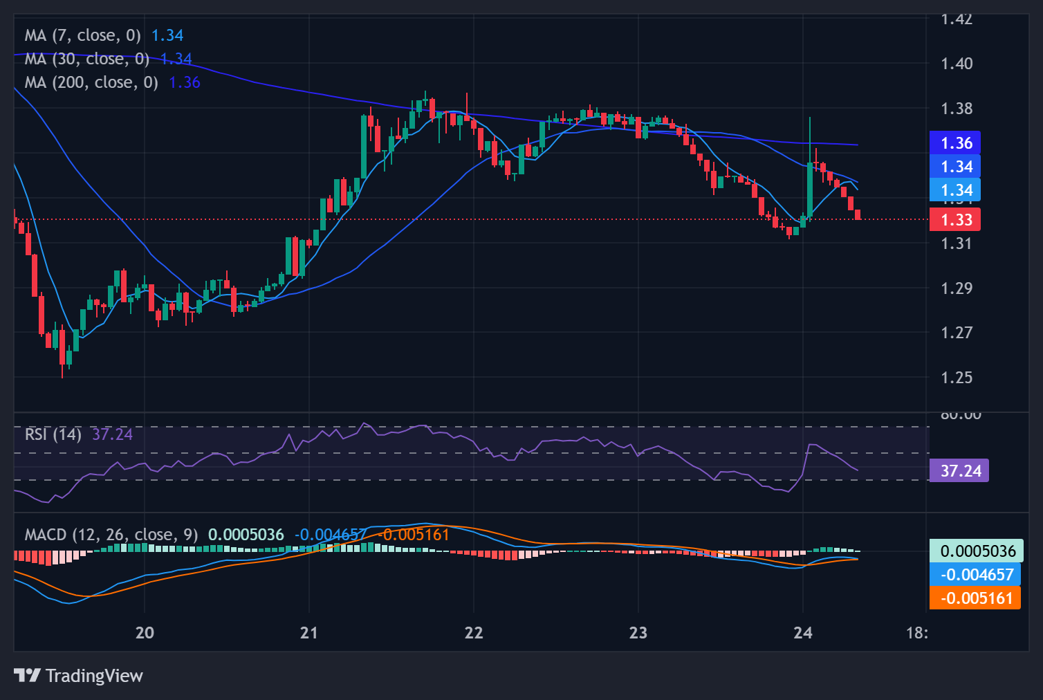This screenshot has width=1043, height=700.
Task: Click the orange -0.005161 MACD axis tag
Action: pyautogui.click(x=975, y=598)
